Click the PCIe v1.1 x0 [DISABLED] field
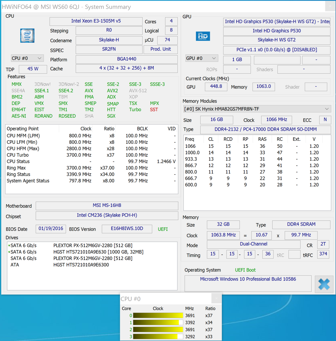The width and height of the screenshot is (336, 341). pyautogui.click(x=277, y=50)
